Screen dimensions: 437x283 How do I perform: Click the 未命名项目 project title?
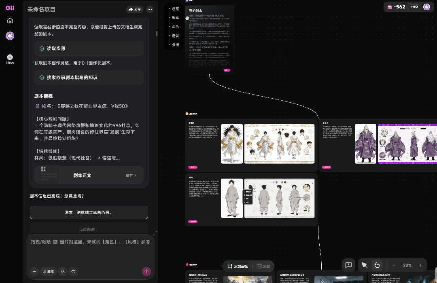[41, 9]
